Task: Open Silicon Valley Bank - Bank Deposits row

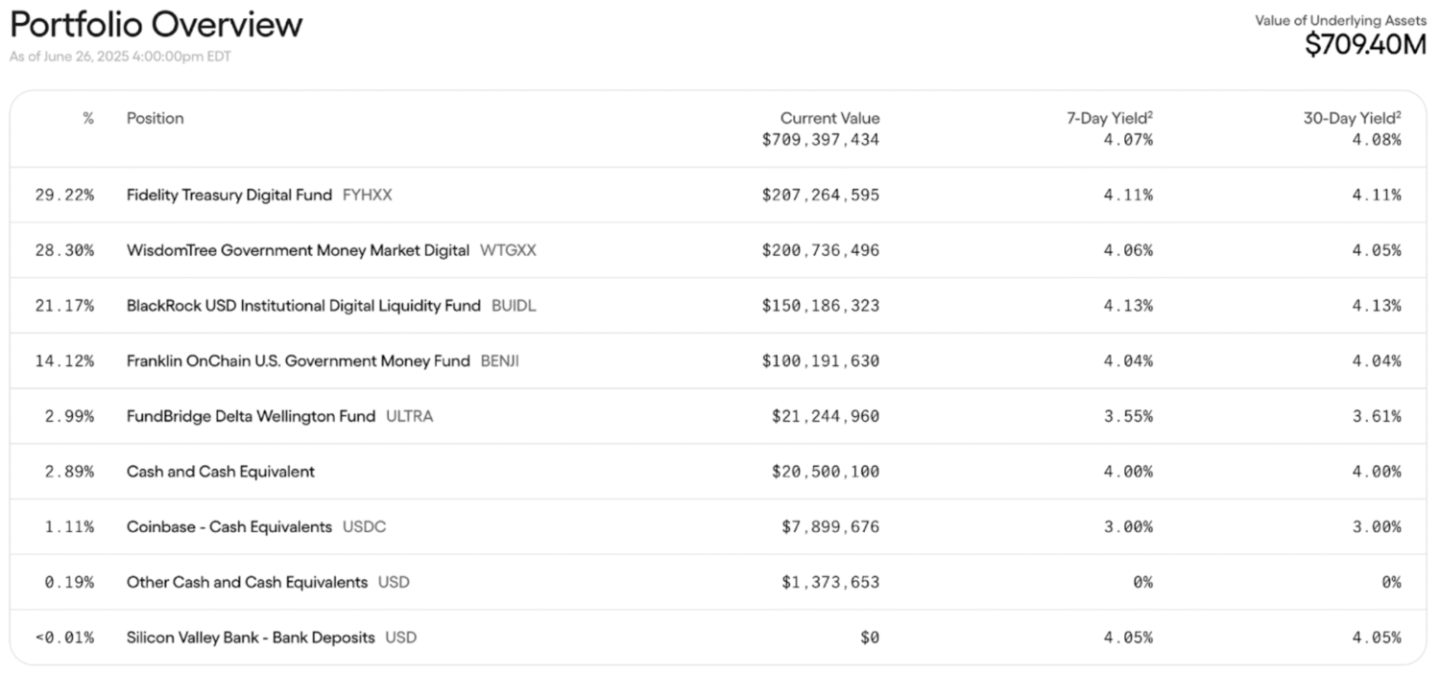Action: coord(718,638)
